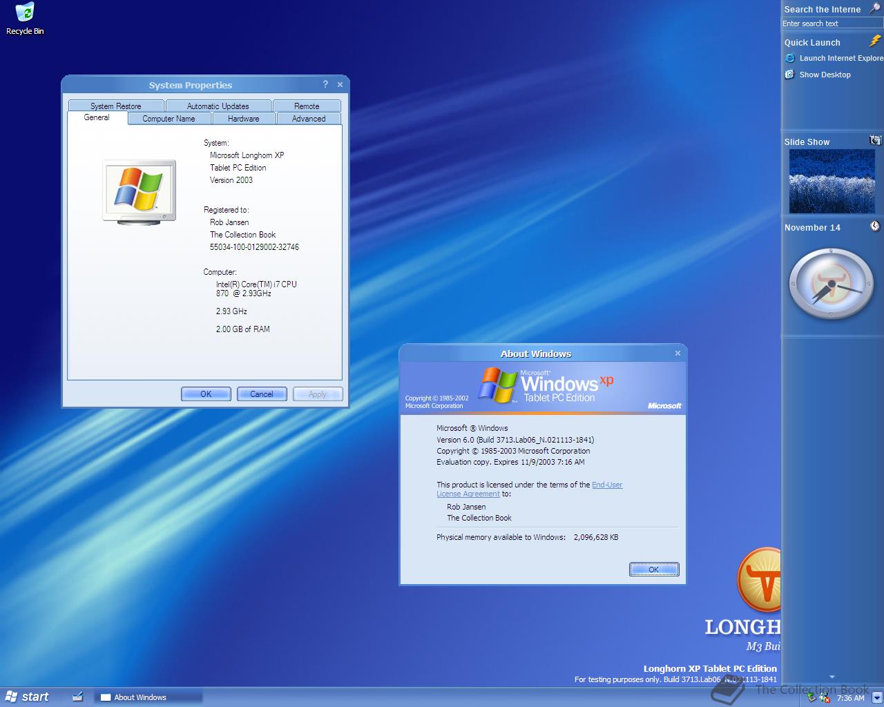Click the Safely Remove Hardware tray icon
Viewport: 884px width, 707px height.
pyautogui.click(x=811, y=697)
